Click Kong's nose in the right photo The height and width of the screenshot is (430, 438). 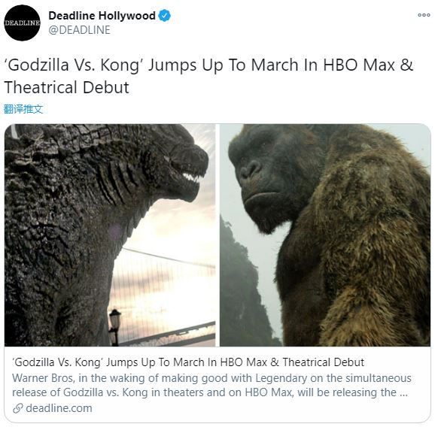[251, 169]
